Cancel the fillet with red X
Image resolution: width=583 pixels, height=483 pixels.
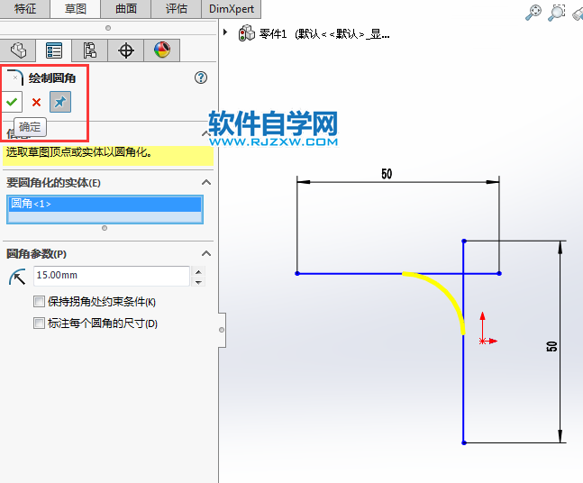point(36,102)
